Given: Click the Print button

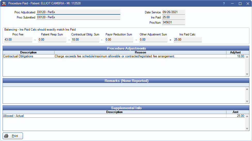Looking at the screenshot, I should (13, 136).
